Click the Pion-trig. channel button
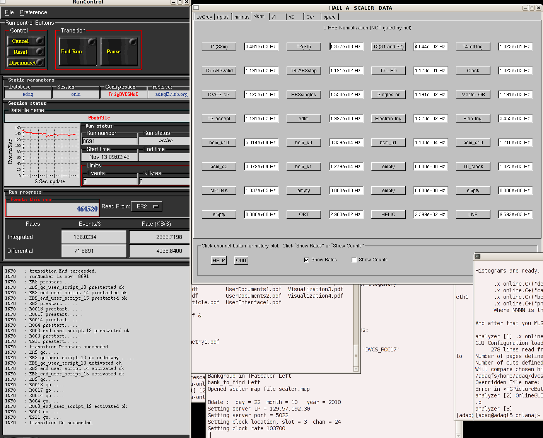Screen dimensions: 543x438 click(x=473, y=119)
